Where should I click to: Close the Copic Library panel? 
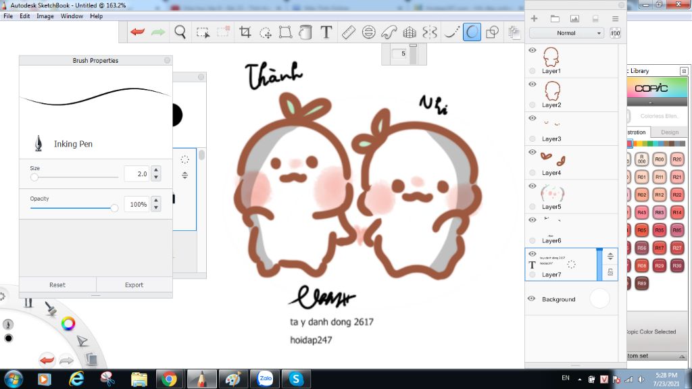point(684,71)
